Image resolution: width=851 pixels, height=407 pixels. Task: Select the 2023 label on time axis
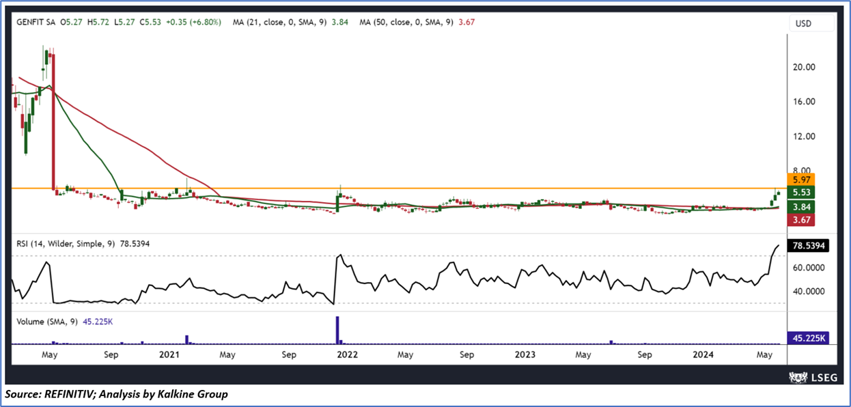(525, 355)
